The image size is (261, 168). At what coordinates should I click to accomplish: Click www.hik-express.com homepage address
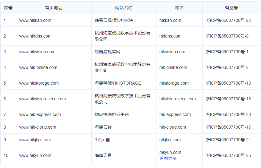point(40,114)
